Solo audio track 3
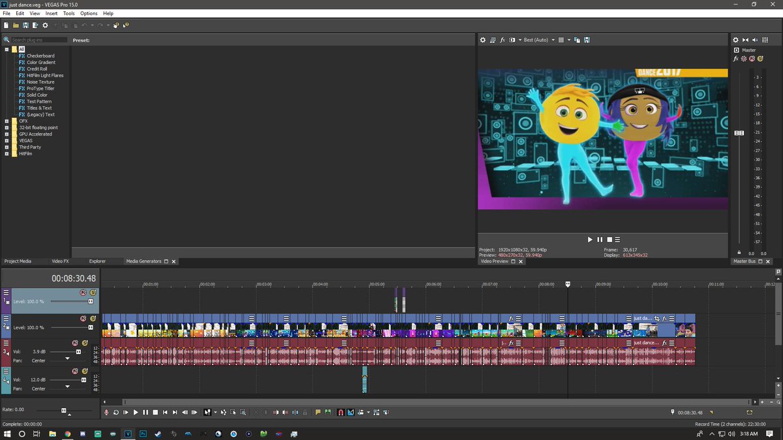Image resolution: width=783 pixels, height=440 pixels. click(x=85, y=343)
